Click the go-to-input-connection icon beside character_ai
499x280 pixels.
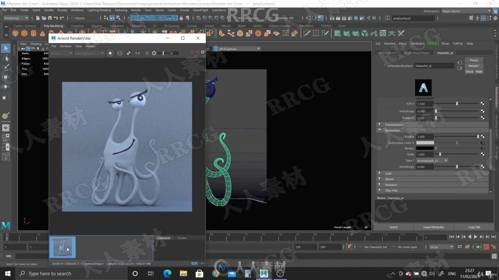(x=460, y=62)
